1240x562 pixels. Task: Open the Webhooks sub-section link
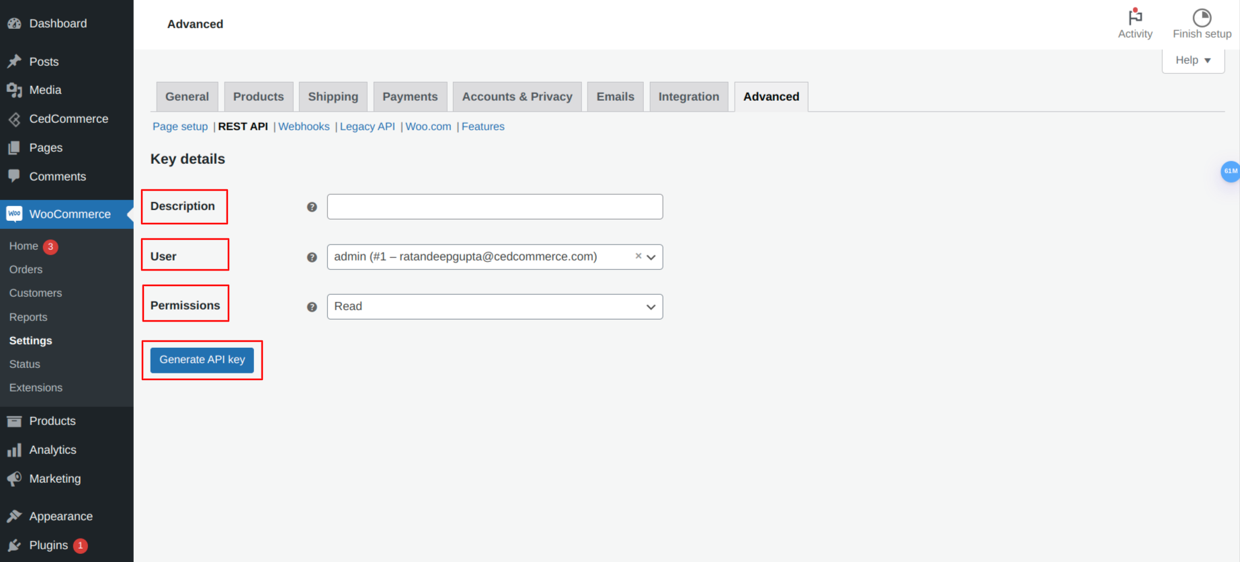[304, 126]
